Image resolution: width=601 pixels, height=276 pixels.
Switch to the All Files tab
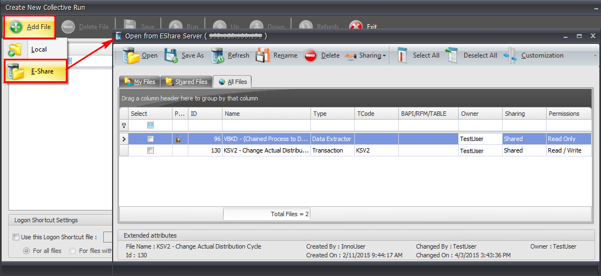pos(232,81)
